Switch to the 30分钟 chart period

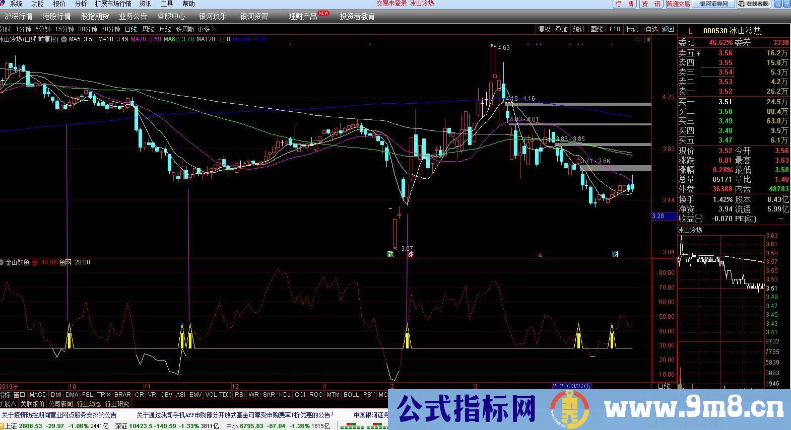pos(87,29)
